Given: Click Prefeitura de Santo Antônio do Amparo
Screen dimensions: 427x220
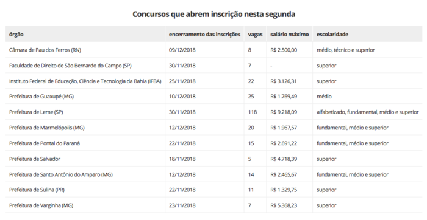Looking at the screenshot, I should coord(61,174).
